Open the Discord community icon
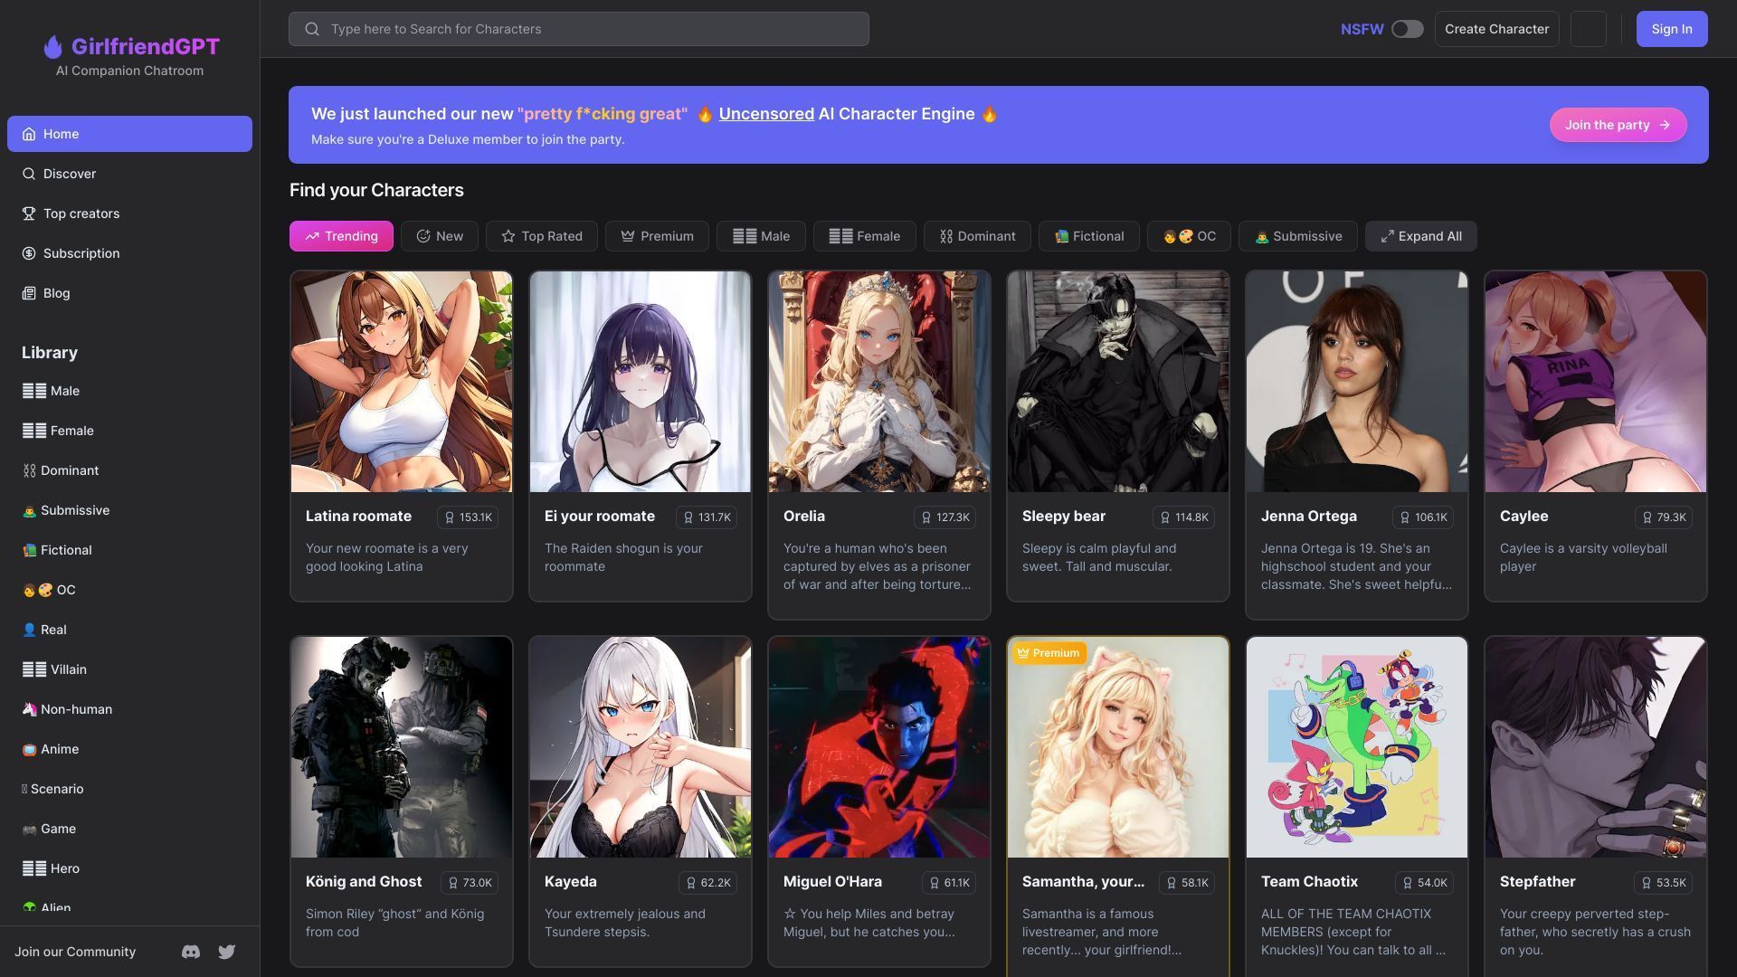This screenshot has height=977, width=1737. 191,952
